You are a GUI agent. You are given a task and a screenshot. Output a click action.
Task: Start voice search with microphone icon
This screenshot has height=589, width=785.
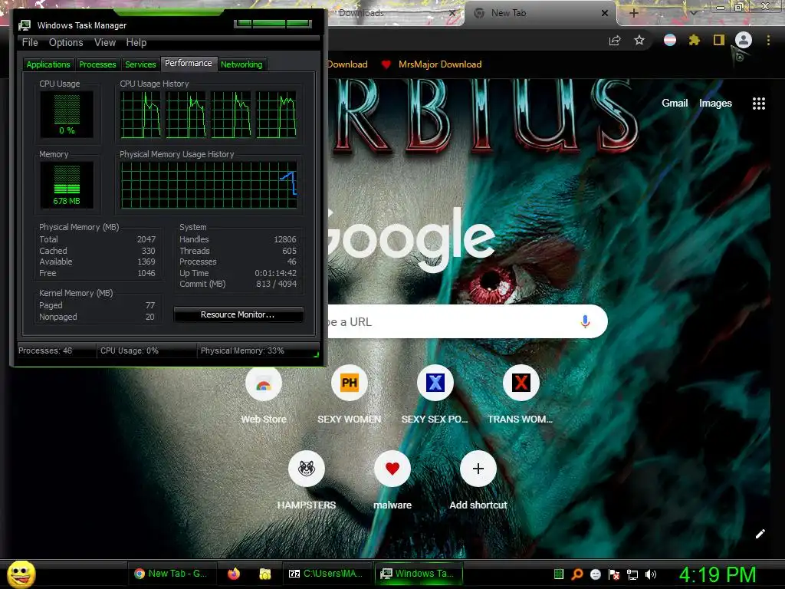[585, 321]
